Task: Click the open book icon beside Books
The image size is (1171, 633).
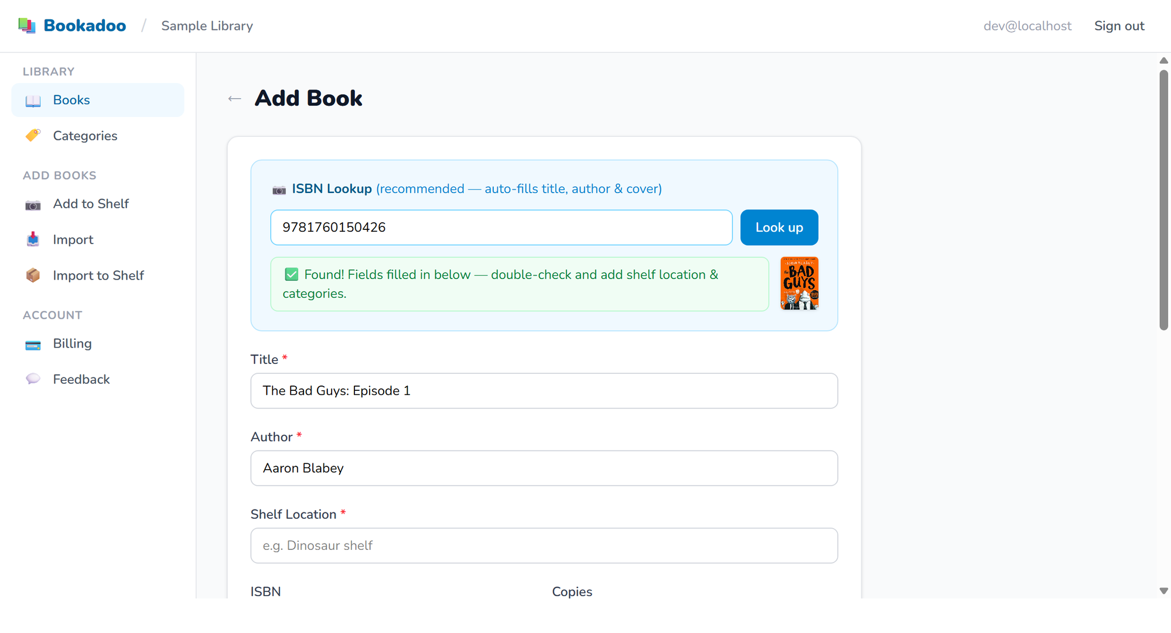Action: pos(33,101)
